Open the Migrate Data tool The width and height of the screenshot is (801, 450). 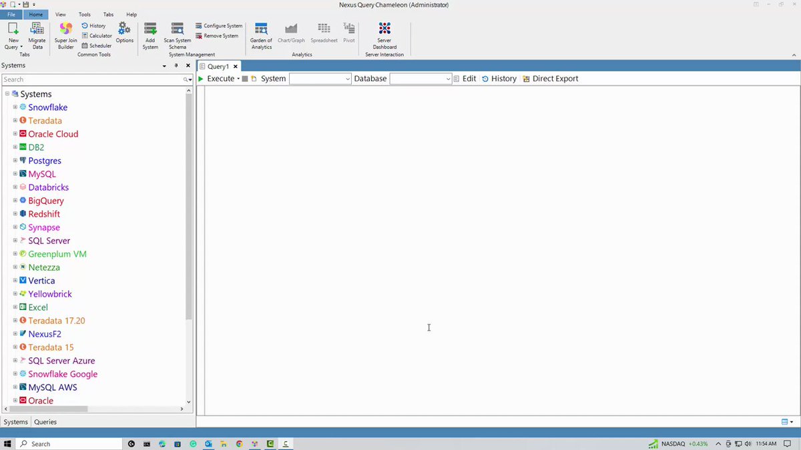37,36
